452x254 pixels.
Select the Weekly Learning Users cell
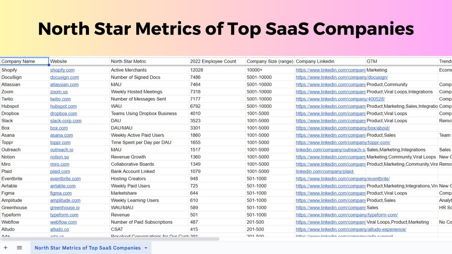pos(149,201)
